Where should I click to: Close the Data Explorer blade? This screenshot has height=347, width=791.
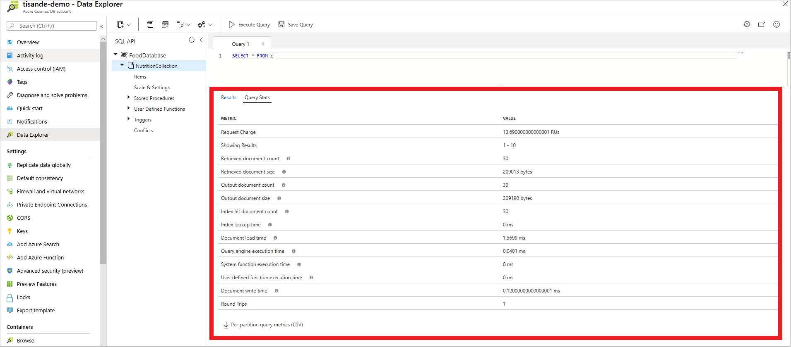(785, 4)
